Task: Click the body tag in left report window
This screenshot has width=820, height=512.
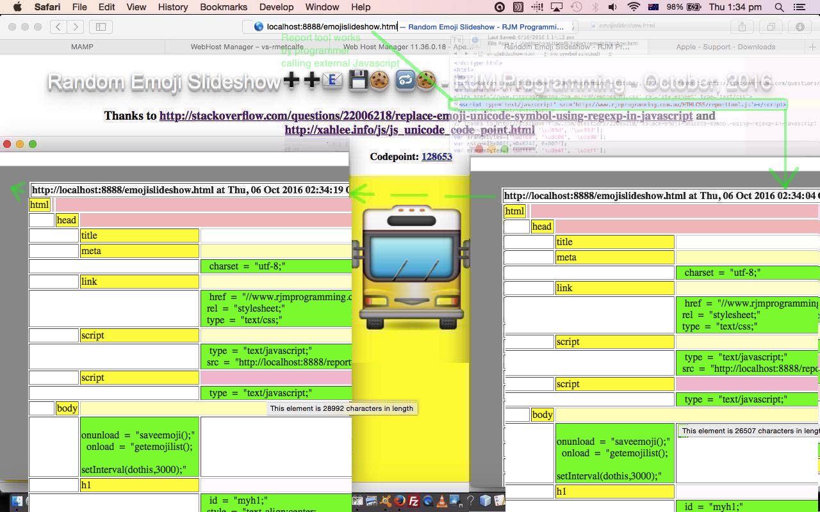Action: pos(67,408)
